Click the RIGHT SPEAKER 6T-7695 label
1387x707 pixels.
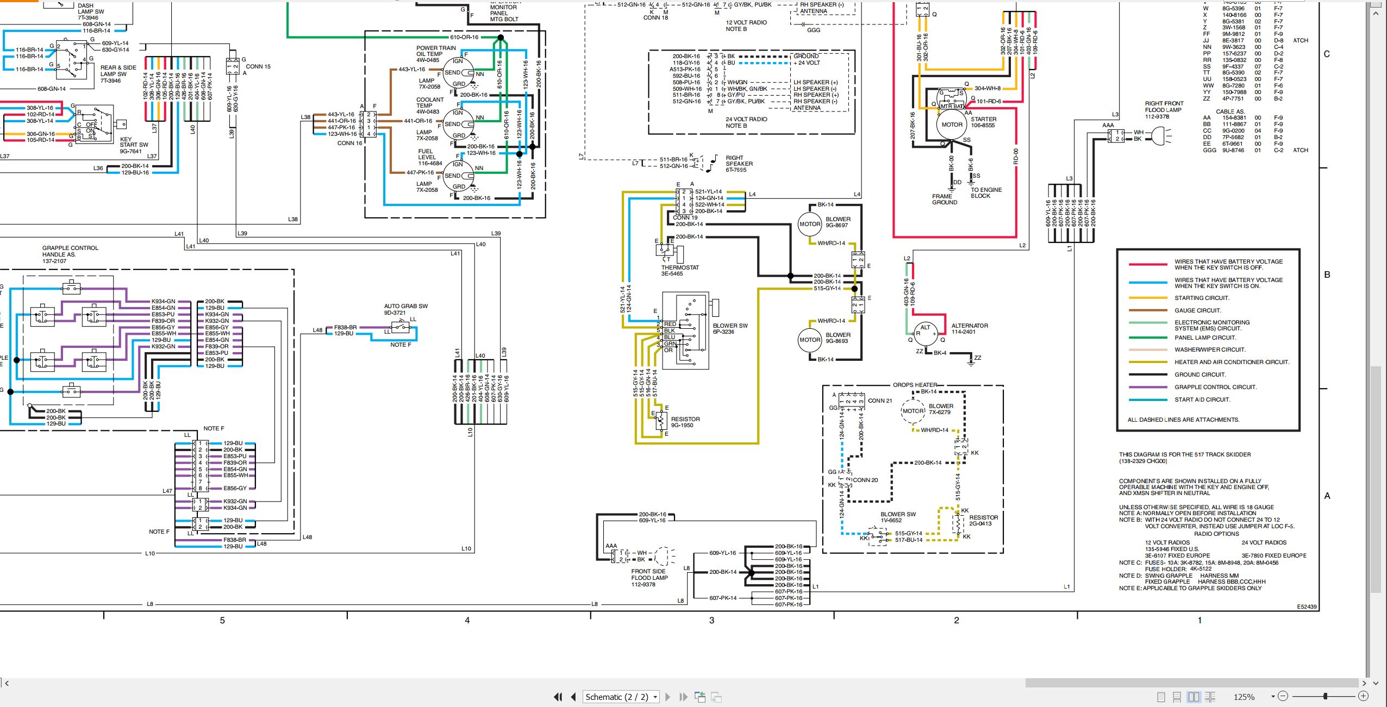coord(739,164)
